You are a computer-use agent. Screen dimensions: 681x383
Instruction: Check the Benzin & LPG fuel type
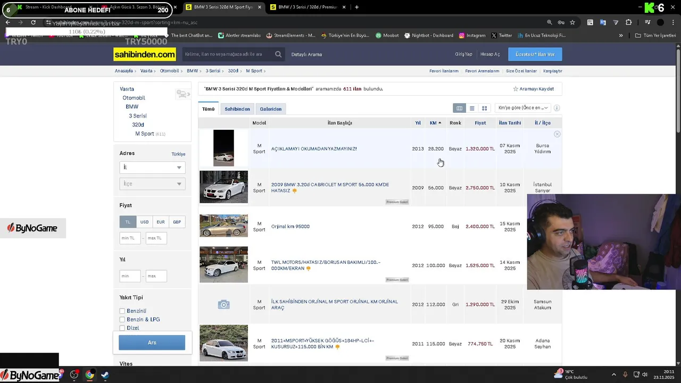pos(122,320)
